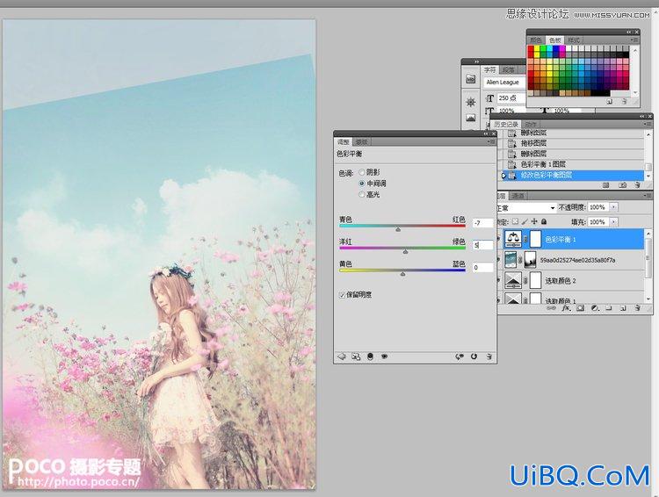
Task: Open the 填充 (fill) arrow dropdown
Action: (613, 222)
